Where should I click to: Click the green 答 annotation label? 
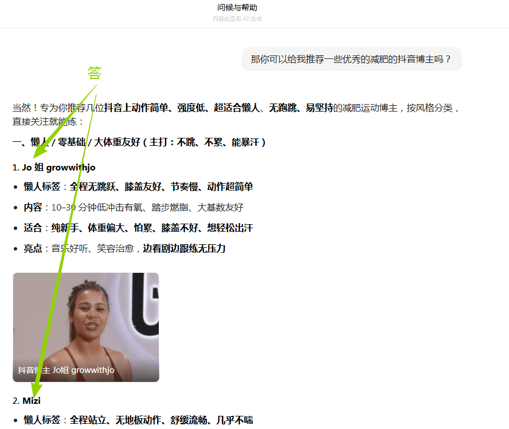pyautogui.click(x=93, y=73)
